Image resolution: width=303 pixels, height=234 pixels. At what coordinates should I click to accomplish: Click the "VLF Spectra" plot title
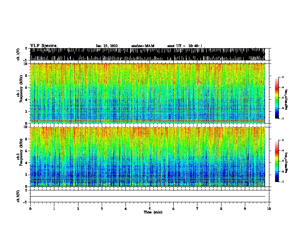pos(43,46)
